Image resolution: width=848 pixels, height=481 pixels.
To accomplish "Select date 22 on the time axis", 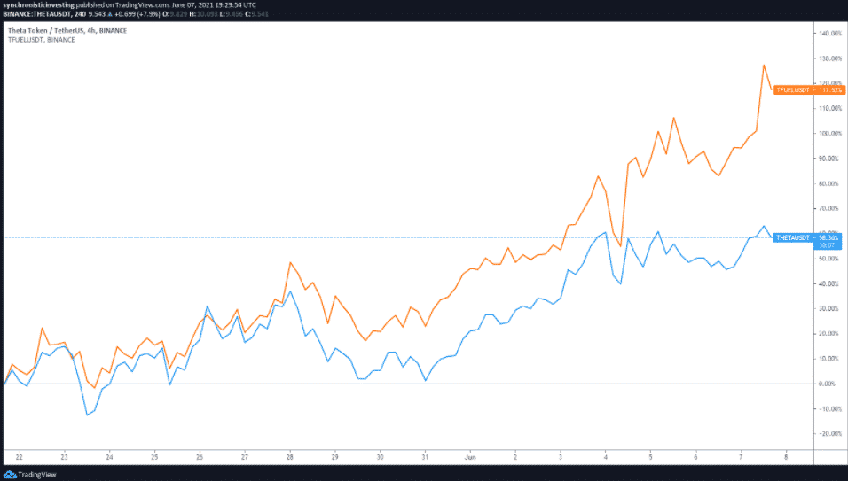I will (x=20, y=457).
